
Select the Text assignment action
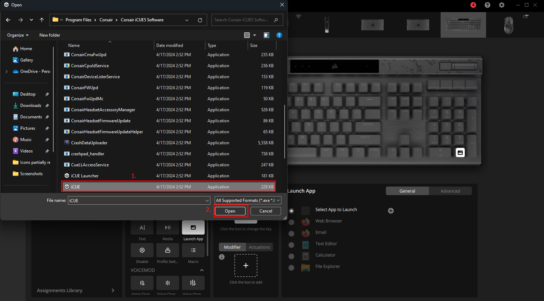[x=142, y=228]
